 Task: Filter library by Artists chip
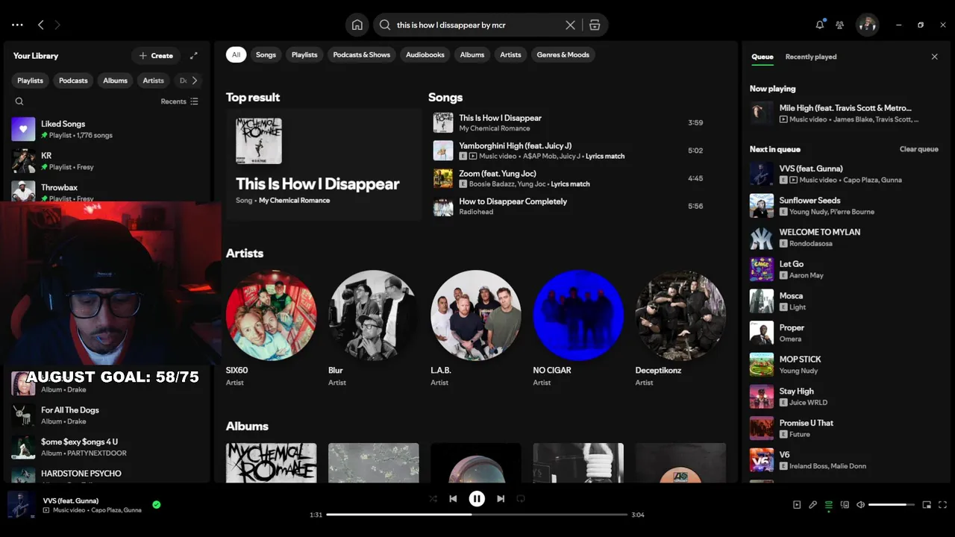pyautogui.click(x=154, y=81)
